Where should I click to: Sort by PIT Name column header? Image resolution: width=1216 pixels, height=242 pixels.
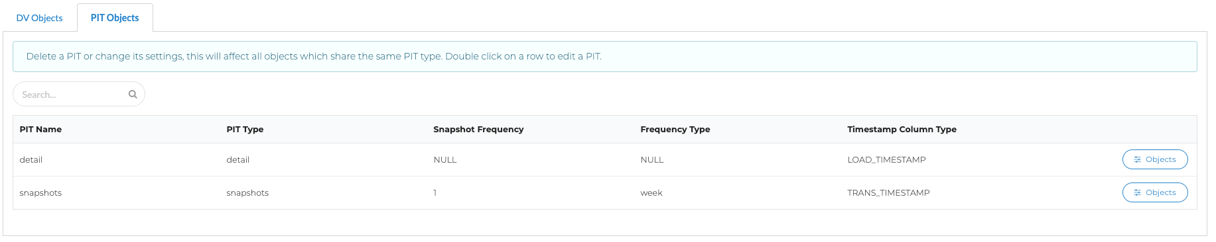[40, 129]
